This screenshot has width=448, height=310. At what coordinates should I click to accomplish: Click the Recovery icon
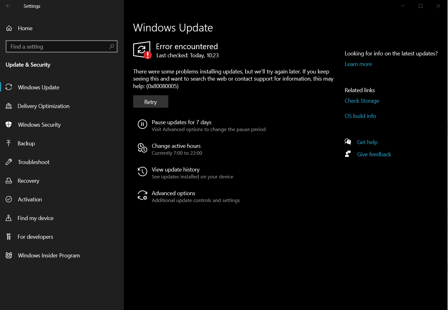(9, 181)
